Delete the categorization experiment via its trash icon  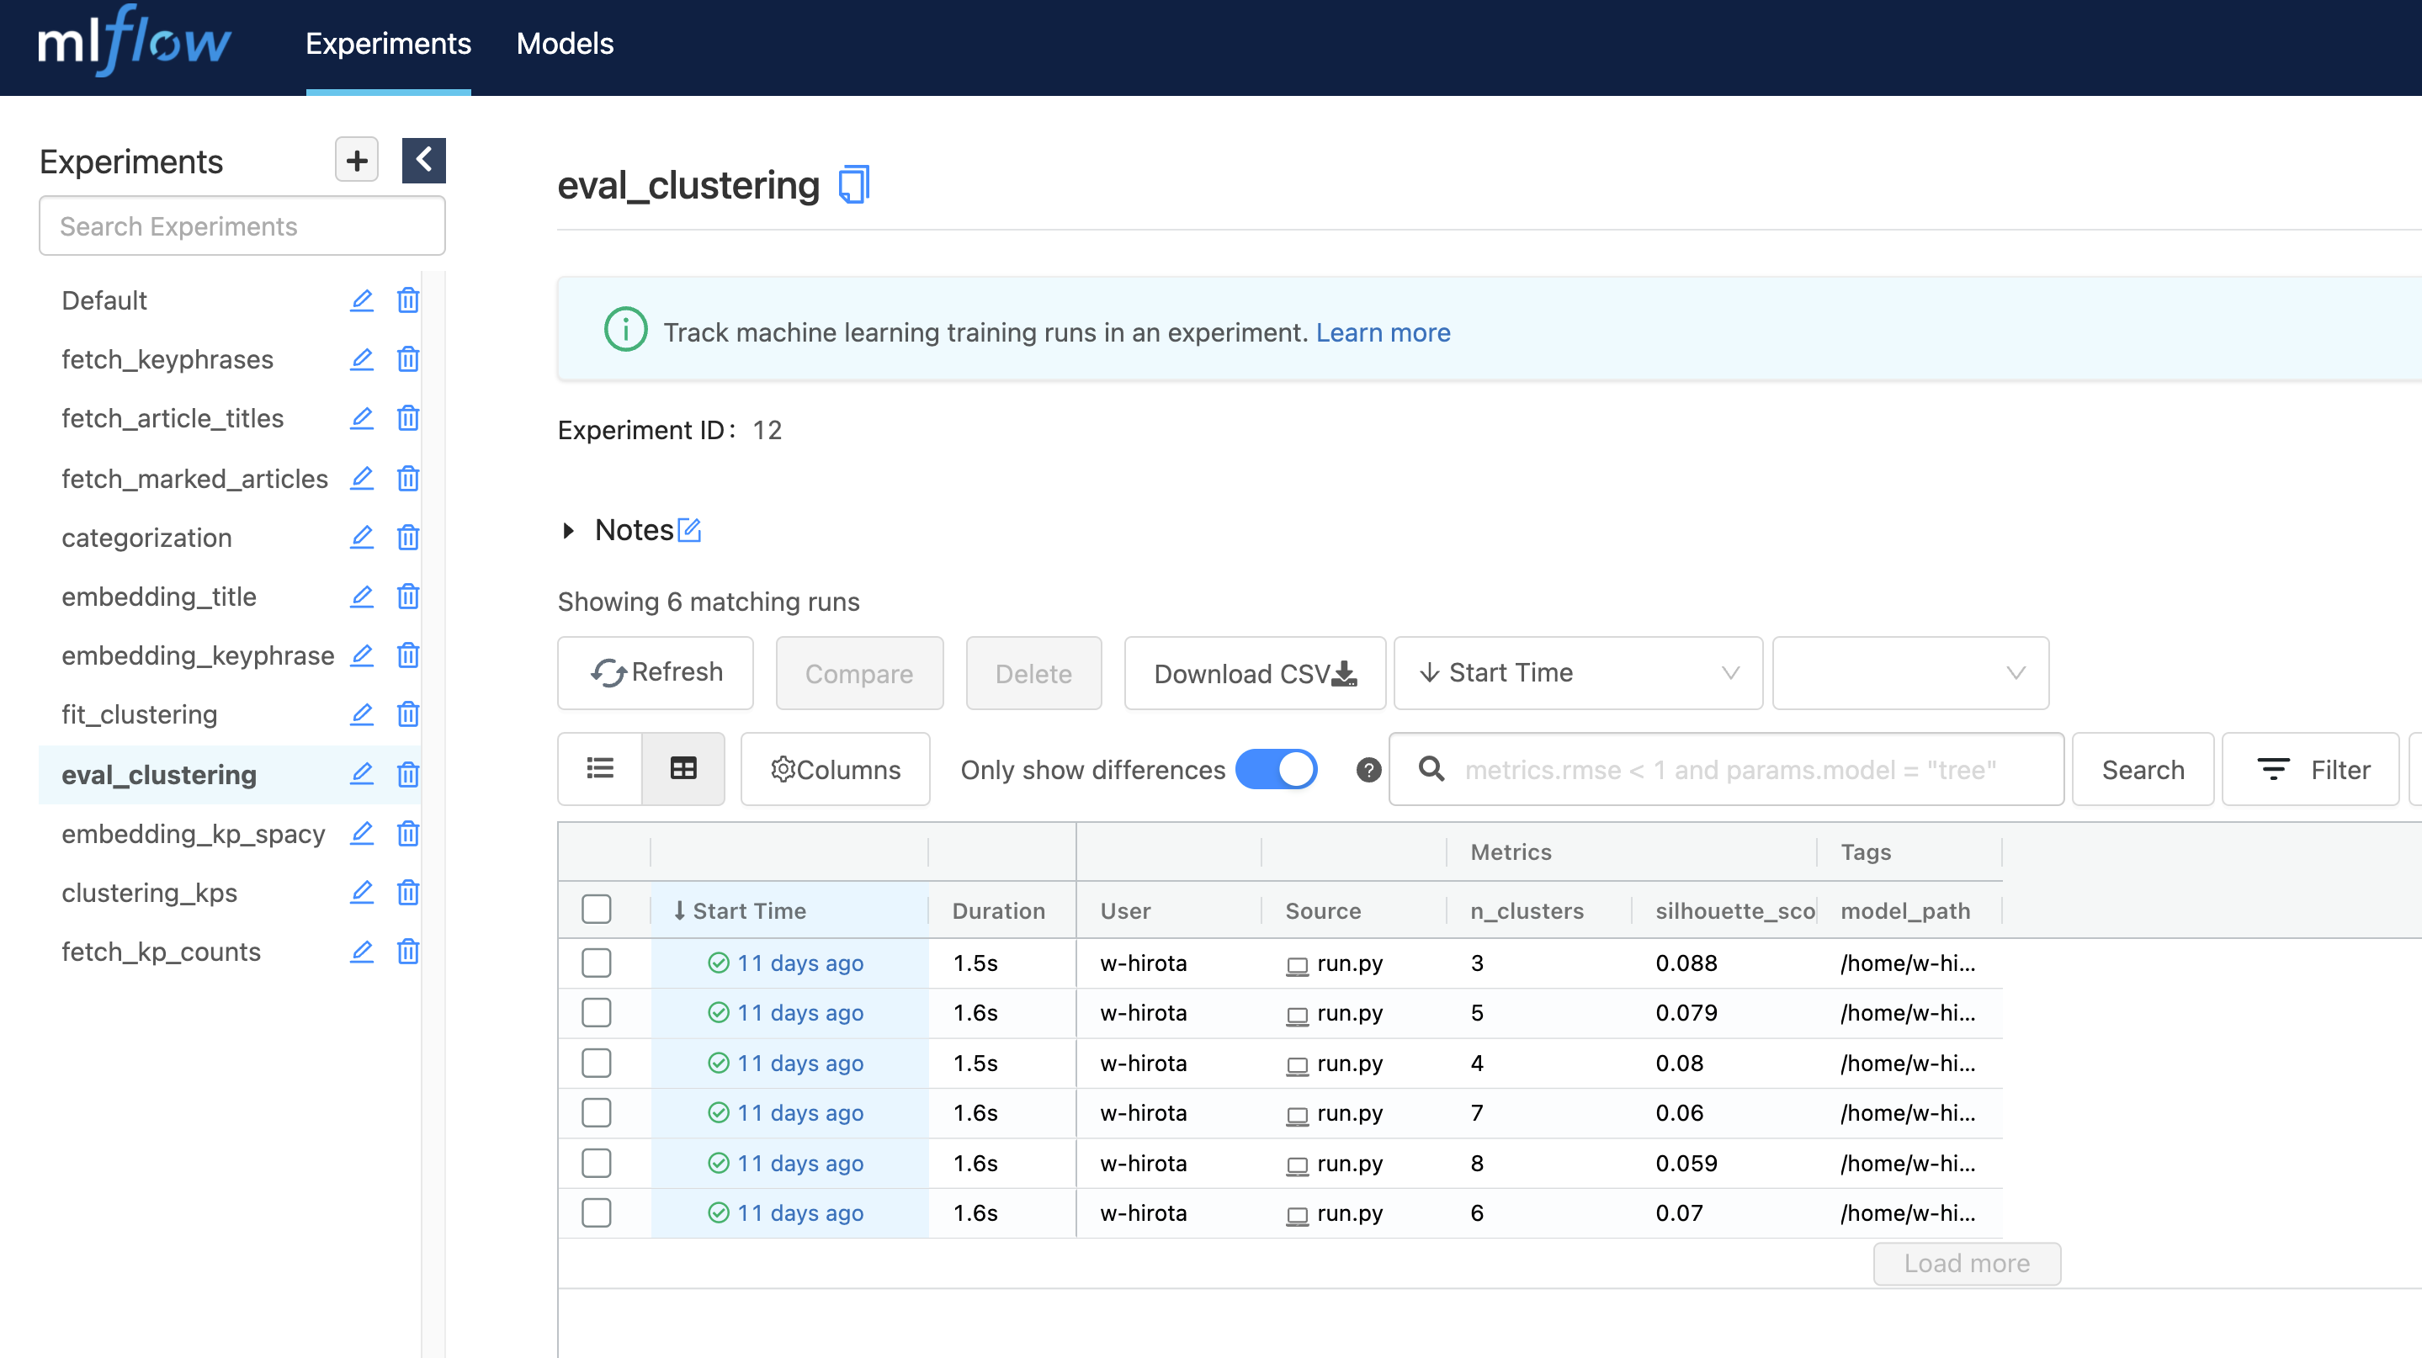coord(408,538)
